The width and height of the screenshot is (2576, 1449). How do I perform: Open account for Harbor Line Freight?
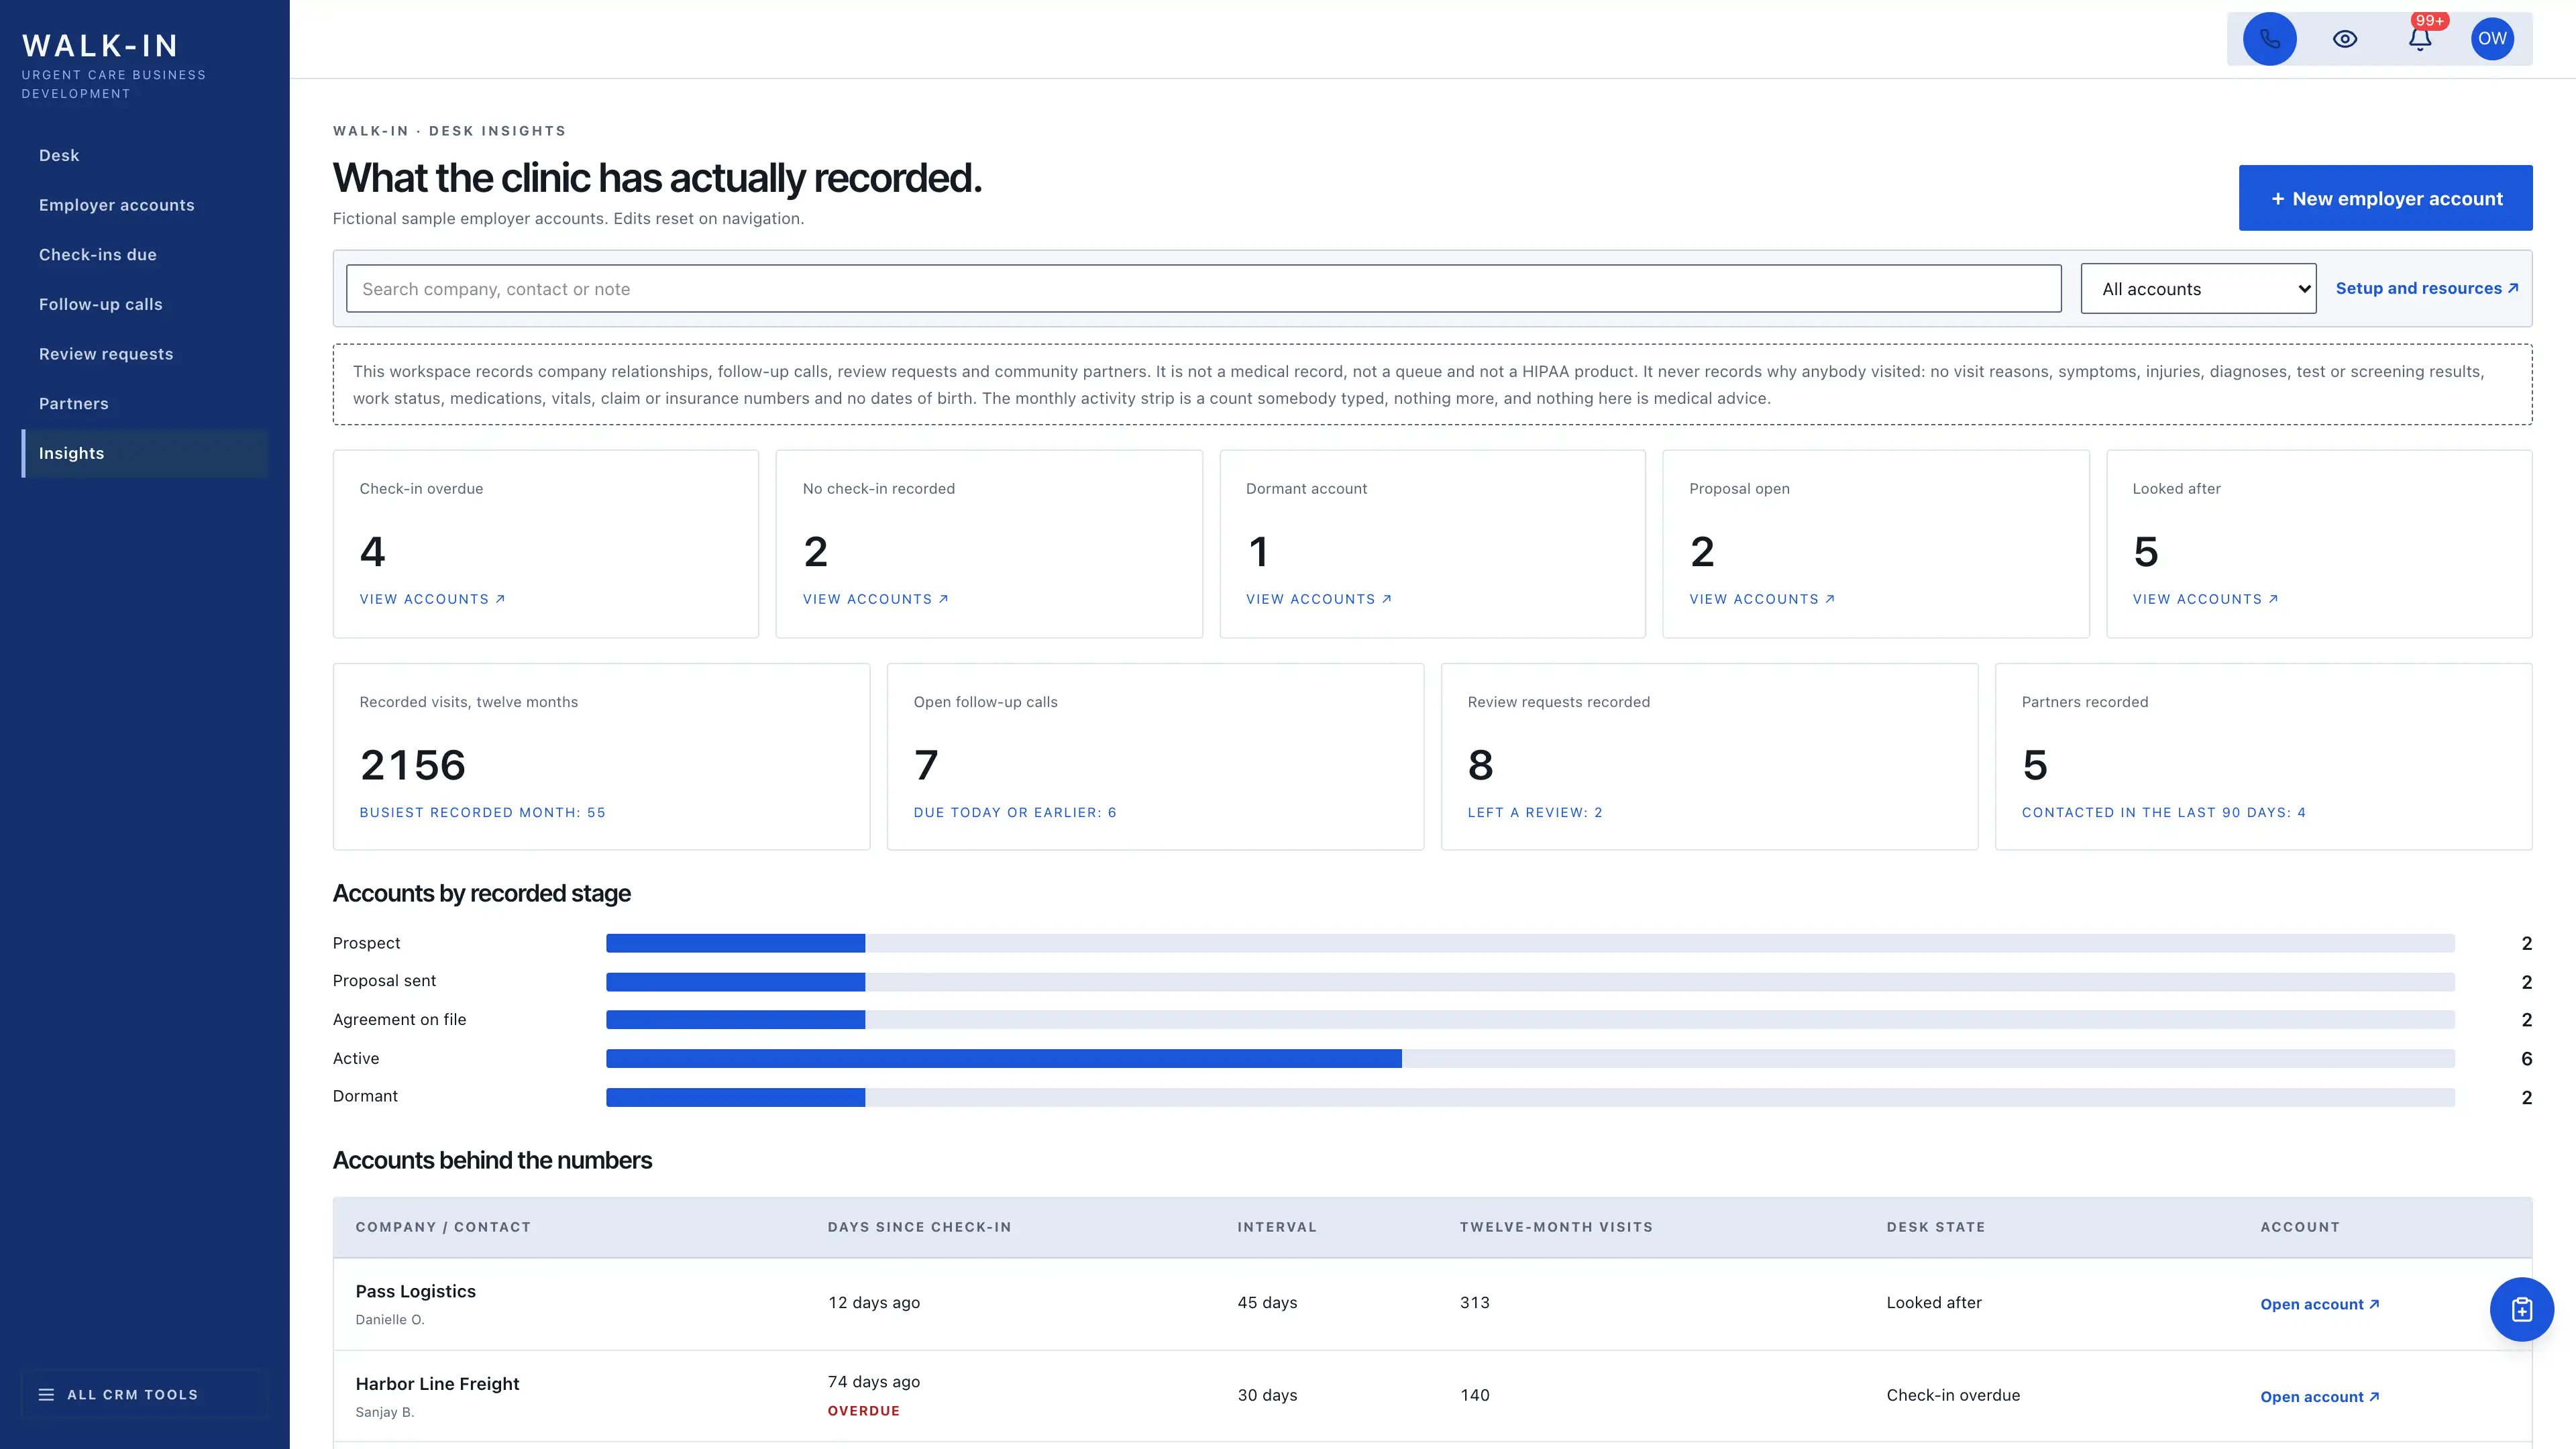(x=2320, y=1397)
